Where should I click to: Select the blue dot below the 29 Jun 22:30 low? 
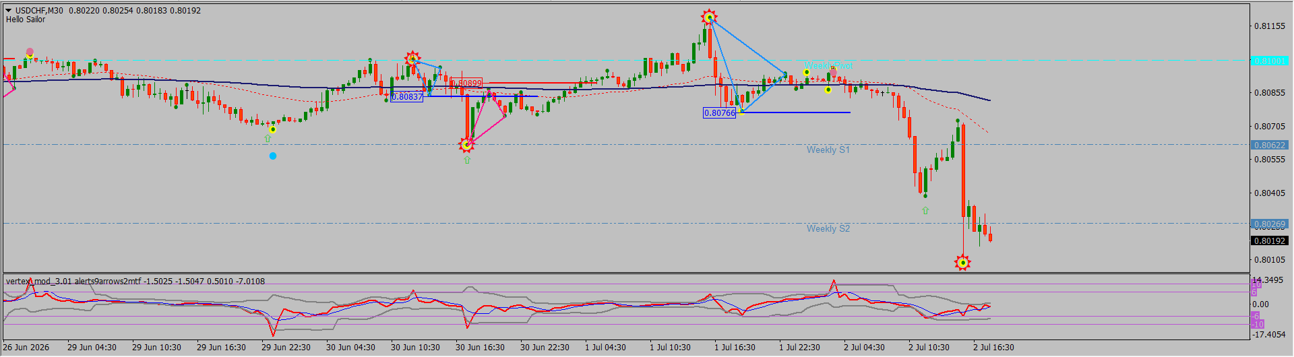tap(273, 156)
